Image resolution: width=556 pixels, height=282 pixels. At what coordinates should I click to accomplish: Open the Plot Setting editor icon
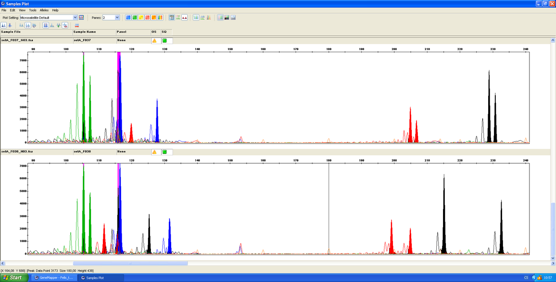(x=81, y=18)
